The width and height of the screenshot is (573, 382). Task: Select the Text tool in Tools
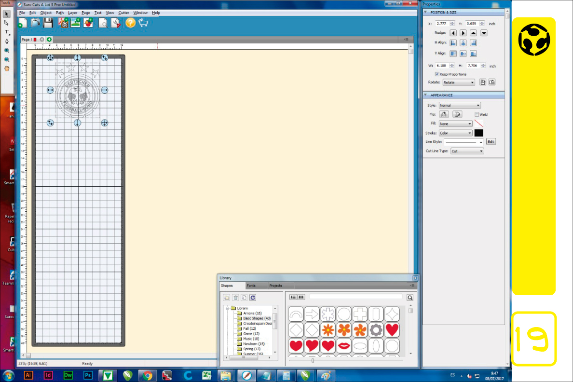[7, 32]
